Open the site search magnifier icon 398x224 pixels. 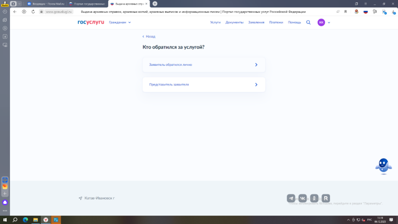pos(308,22)
